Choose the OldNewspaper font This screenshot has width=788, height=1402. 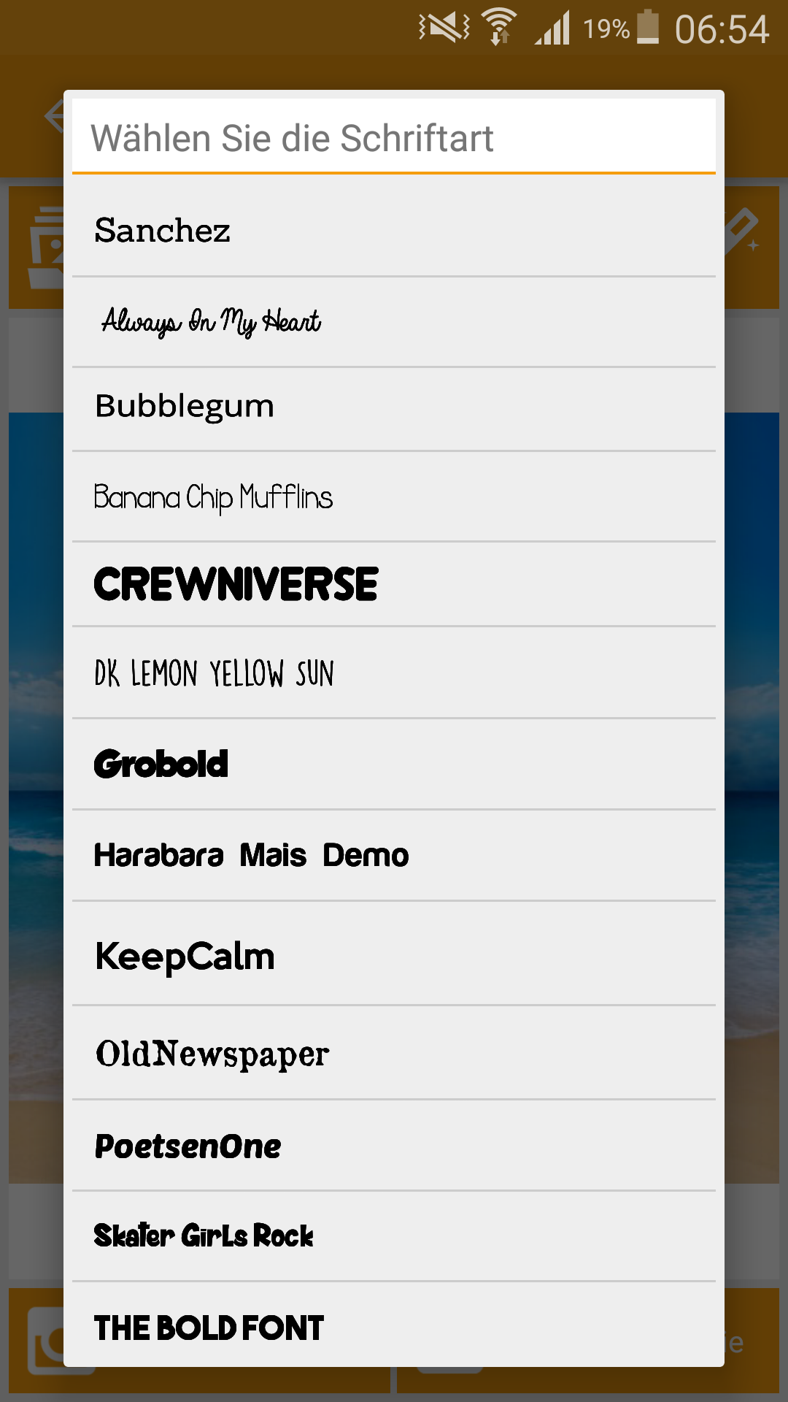click(394, 1053)
